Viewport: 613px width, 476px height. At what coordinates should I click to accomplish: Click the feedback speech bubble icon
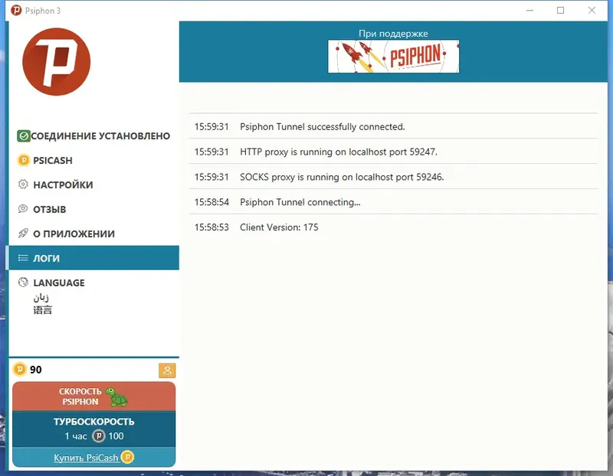click(23, 208)
